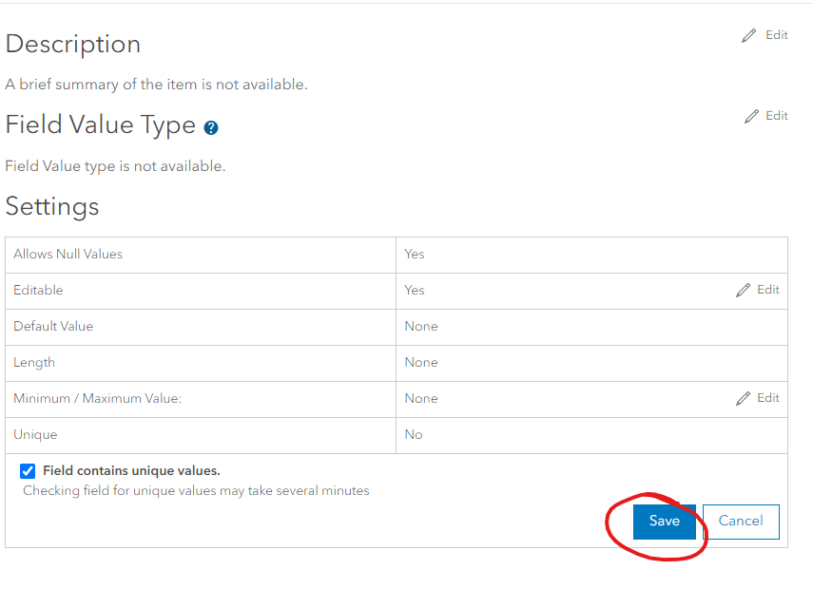Click the Unique row's 'No' value
The height and width of the screenshot is (589, 813).
coord(414,434)
